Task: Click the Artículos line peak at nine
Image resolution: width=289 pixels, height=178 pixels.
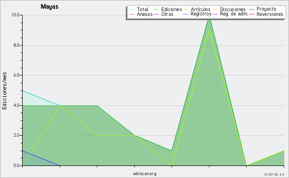Action: (x=209, y=30)
